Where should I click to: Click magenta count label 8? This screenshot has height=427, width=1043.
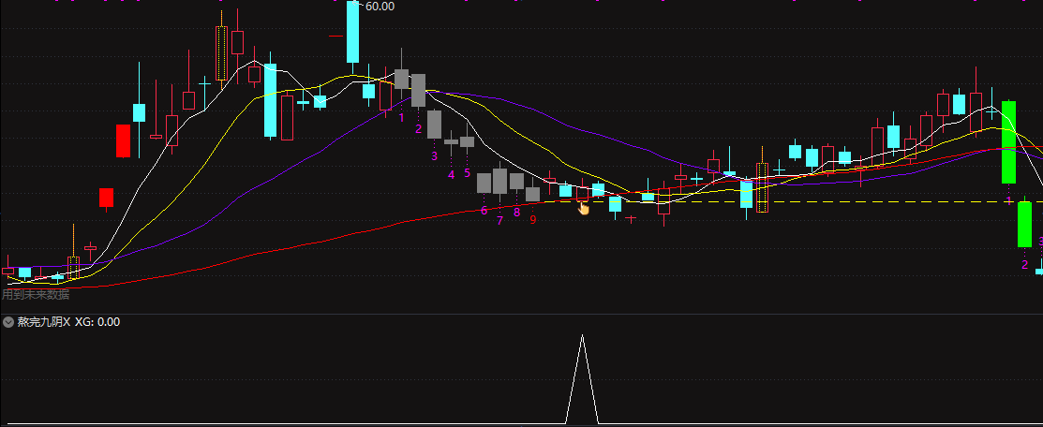pyautogui.click(x=517, y=213)
